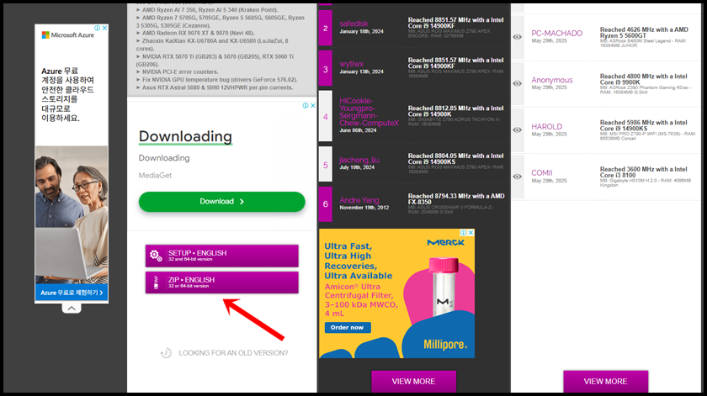707x396 pixels.
Task: Open the Azure ad info icon
Action: click(98, 28)
